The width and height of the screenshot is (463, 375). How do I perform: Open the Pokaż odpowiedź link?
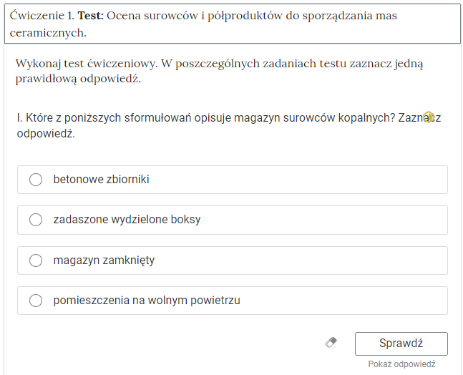tap(401, 364)
